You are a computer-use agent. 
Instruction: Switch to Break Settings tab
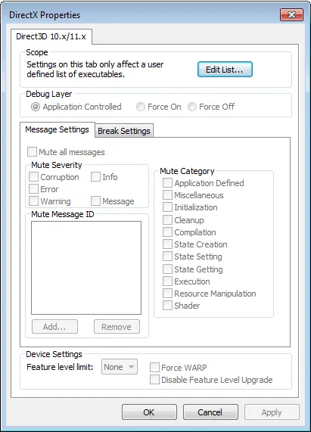pyautogui.click(x=124, y=131)
